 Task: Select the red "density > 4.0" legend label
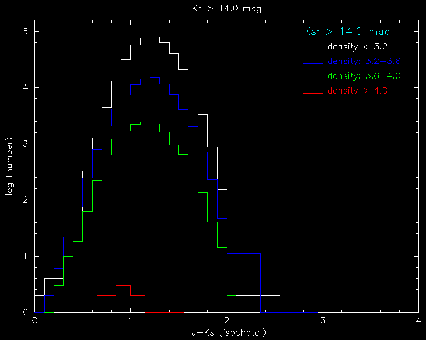[358, 90]
